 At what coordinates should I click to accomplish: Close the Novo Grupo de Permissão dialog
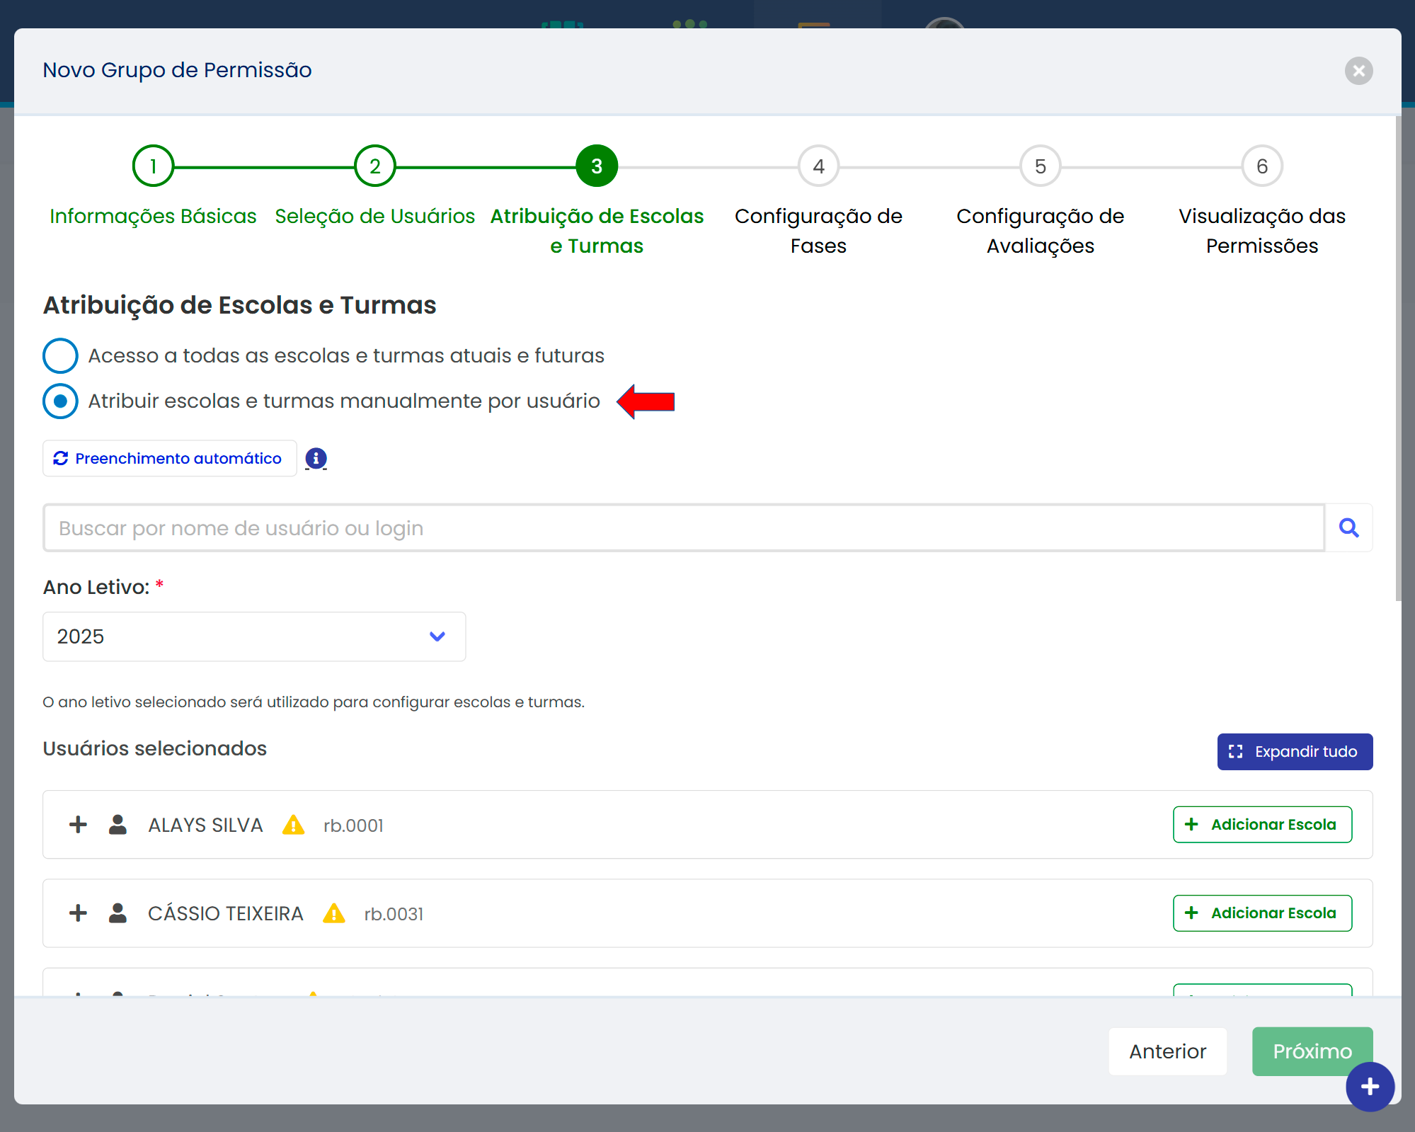pyautogui.click(x=1358, y=71)
